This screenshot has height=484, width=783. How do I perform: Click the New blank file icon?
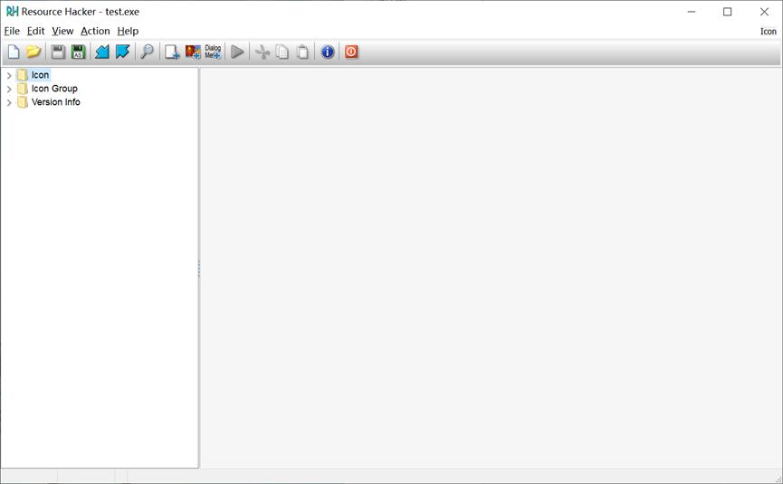tap(14, 52)
